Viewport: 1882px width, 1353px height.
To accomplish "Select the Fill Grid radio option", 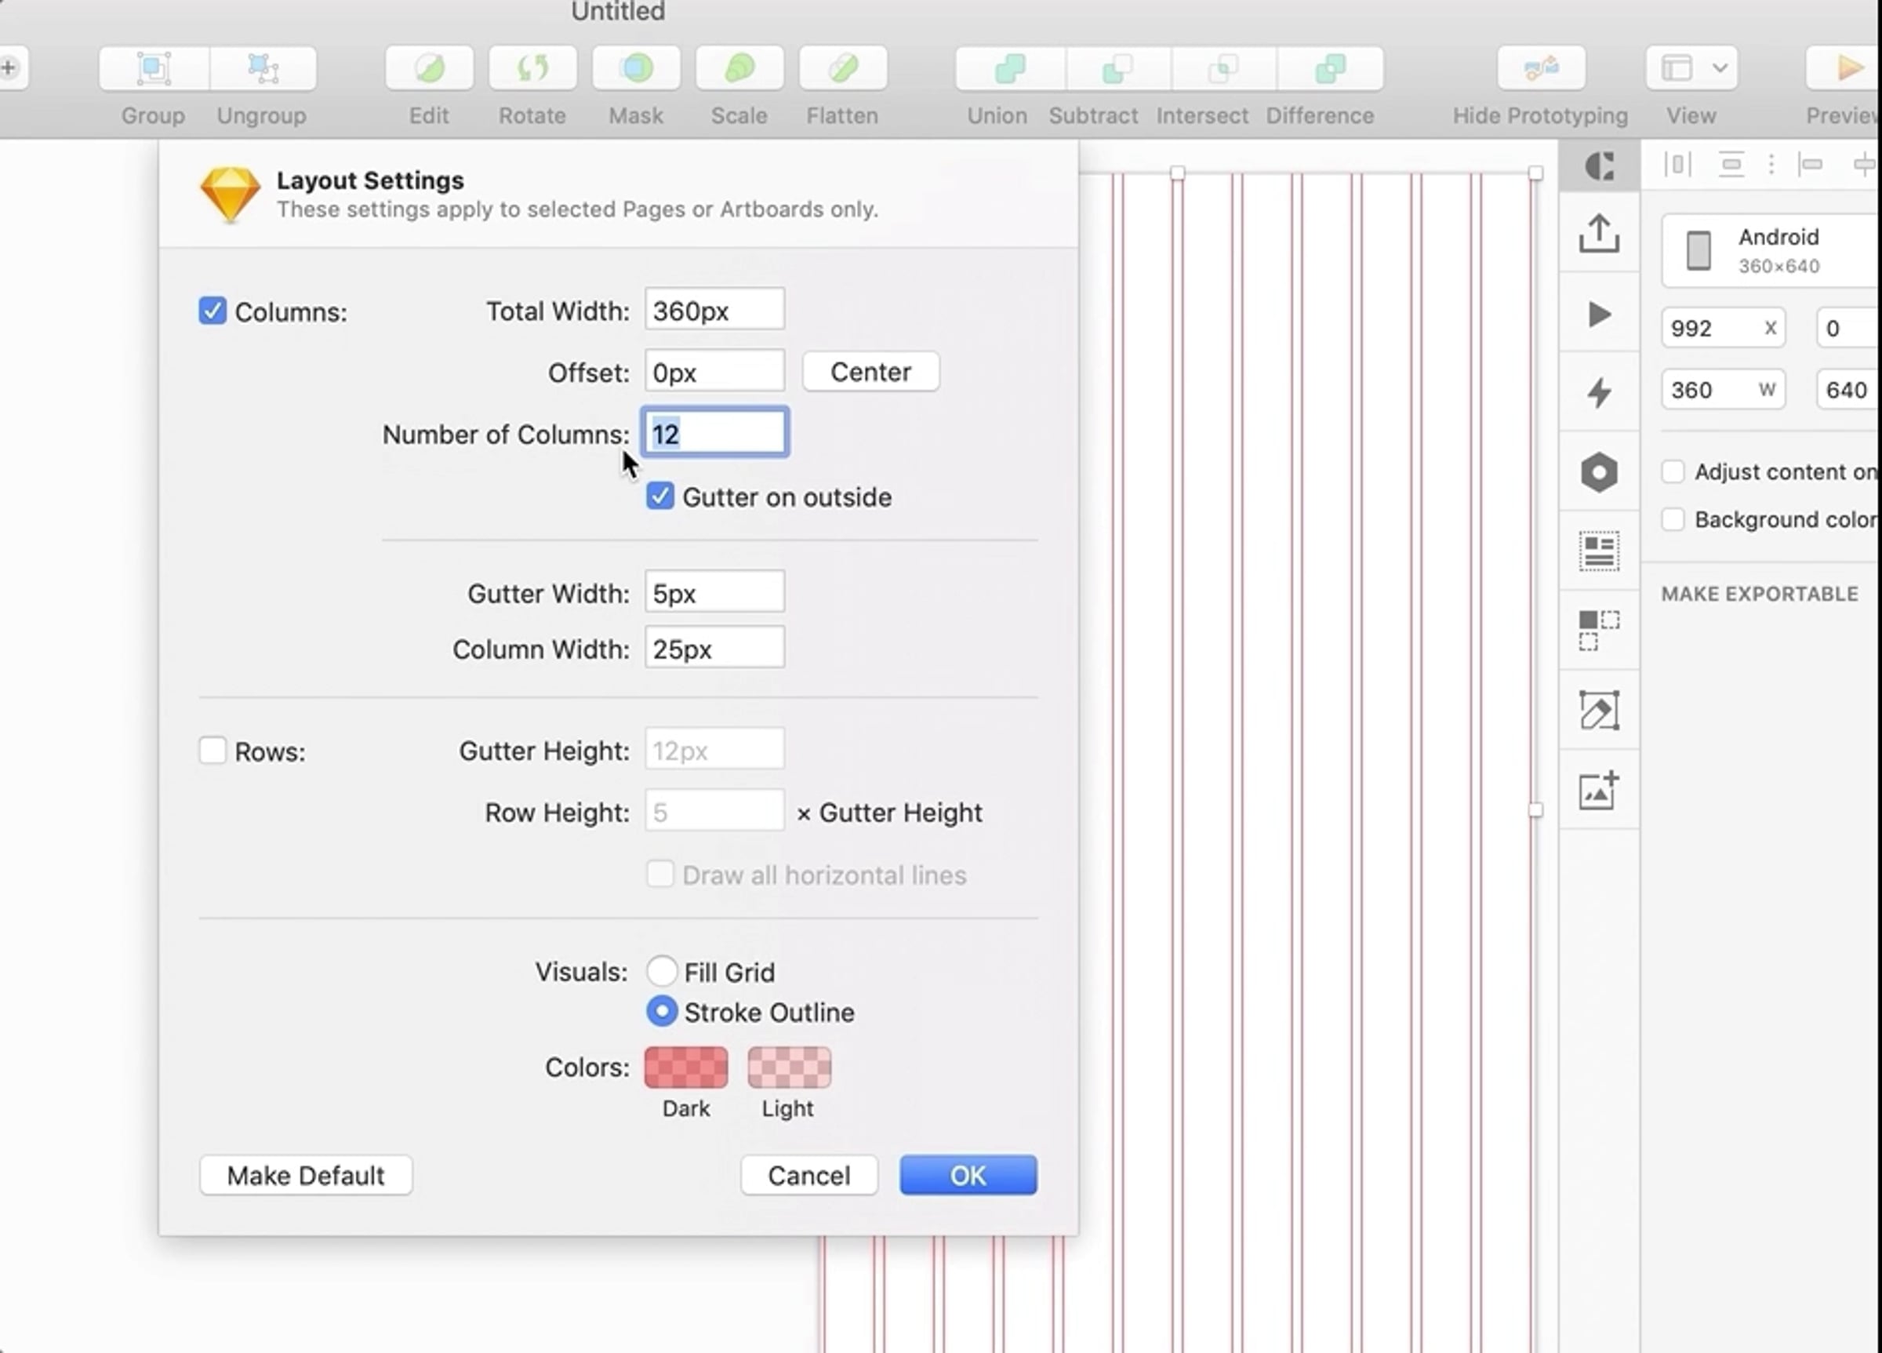I will 661,970.
